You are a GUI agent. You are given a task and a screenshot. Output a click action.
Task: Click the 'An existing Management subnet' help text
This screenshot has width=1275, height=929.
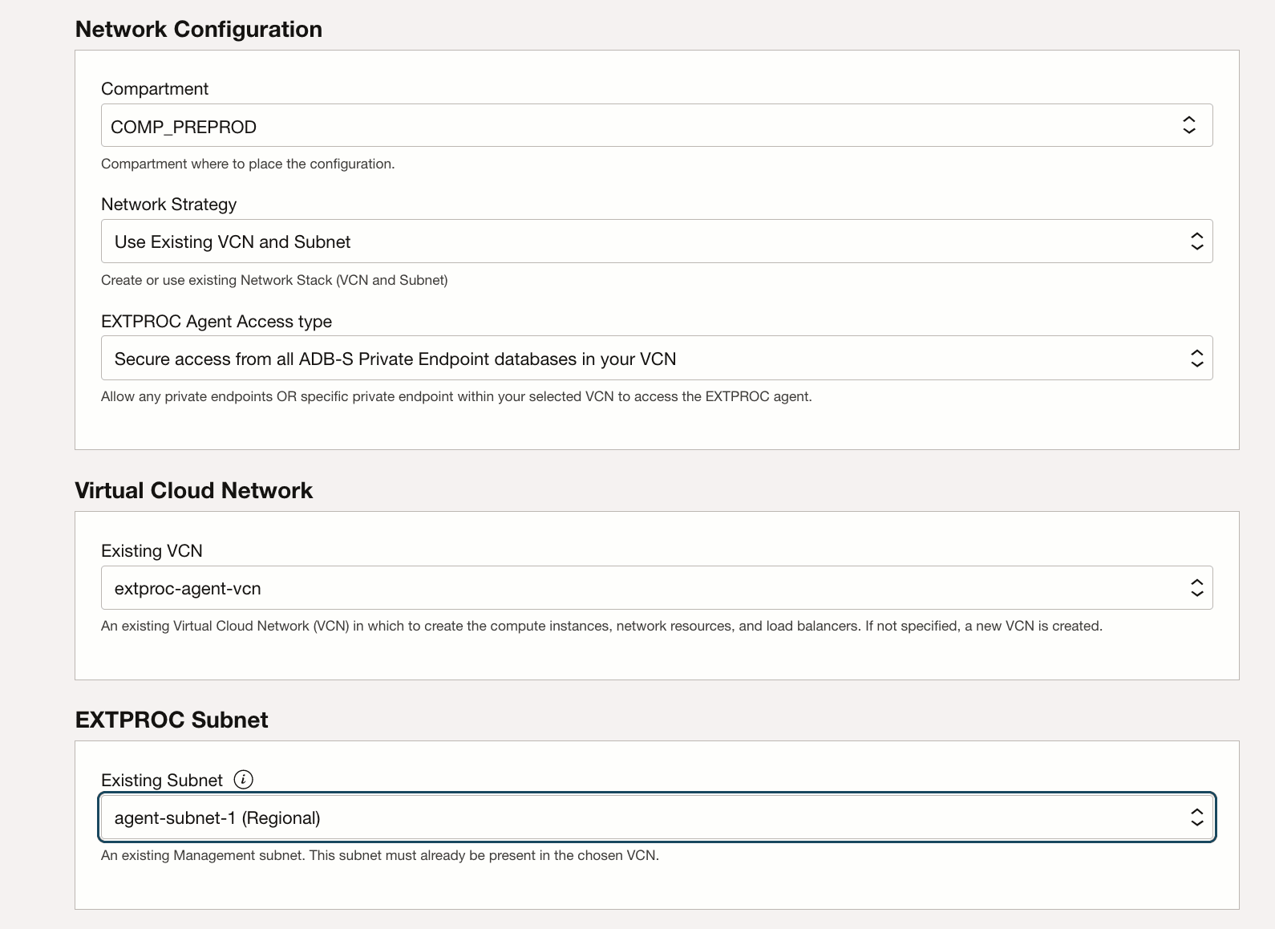(x=379, y=856)
